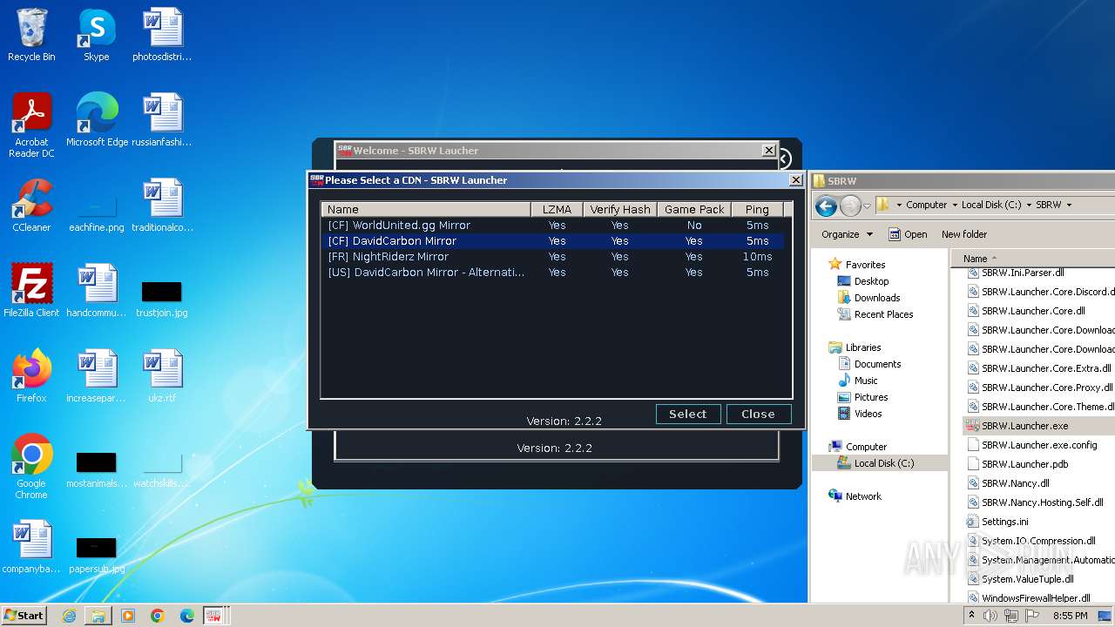Screen dimensions: 1115x627
Task: Open Firefox desktop shortcut
Action: coord(31,376)
